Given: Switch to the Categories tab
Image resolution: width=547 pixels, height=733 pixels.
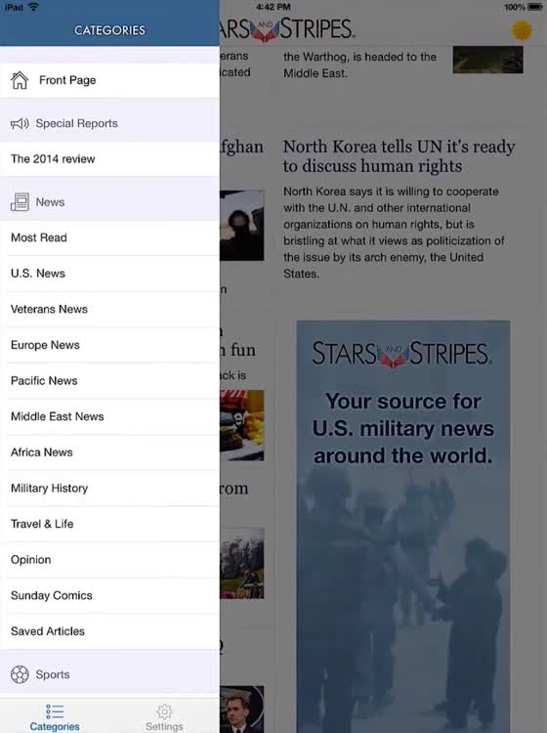Looking at the screenshot, I should (55, 717).
